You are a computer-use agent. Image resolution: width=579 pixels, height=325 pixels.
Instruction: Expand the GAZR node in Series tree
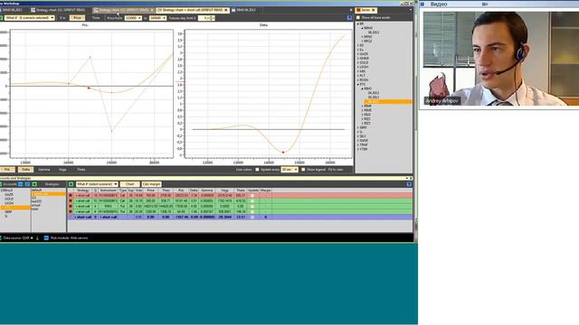point(358,54)
